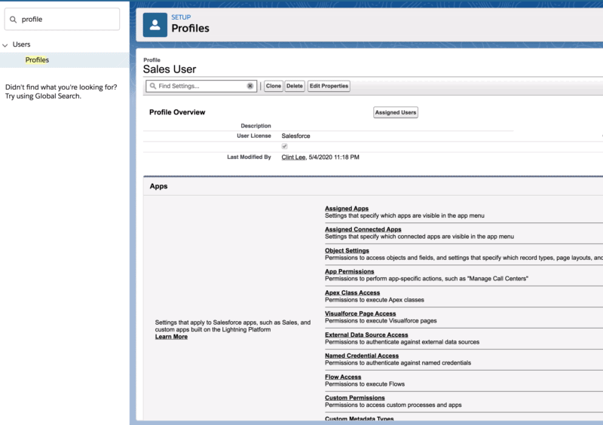Open the Assigned Apps settings link
Viewport: 603px width, 425px height.
pos(347,209)
